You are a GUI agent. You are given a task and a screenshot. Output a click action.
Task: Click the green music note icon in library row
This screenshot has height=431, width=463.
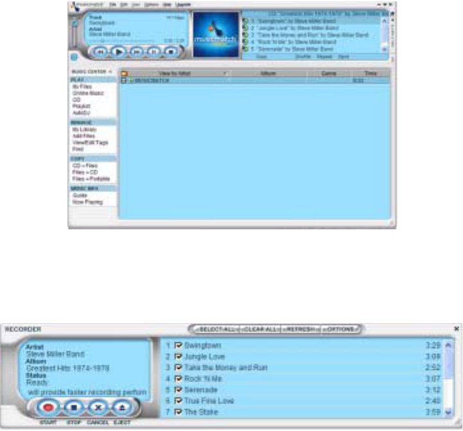click(x=132, y=80)
